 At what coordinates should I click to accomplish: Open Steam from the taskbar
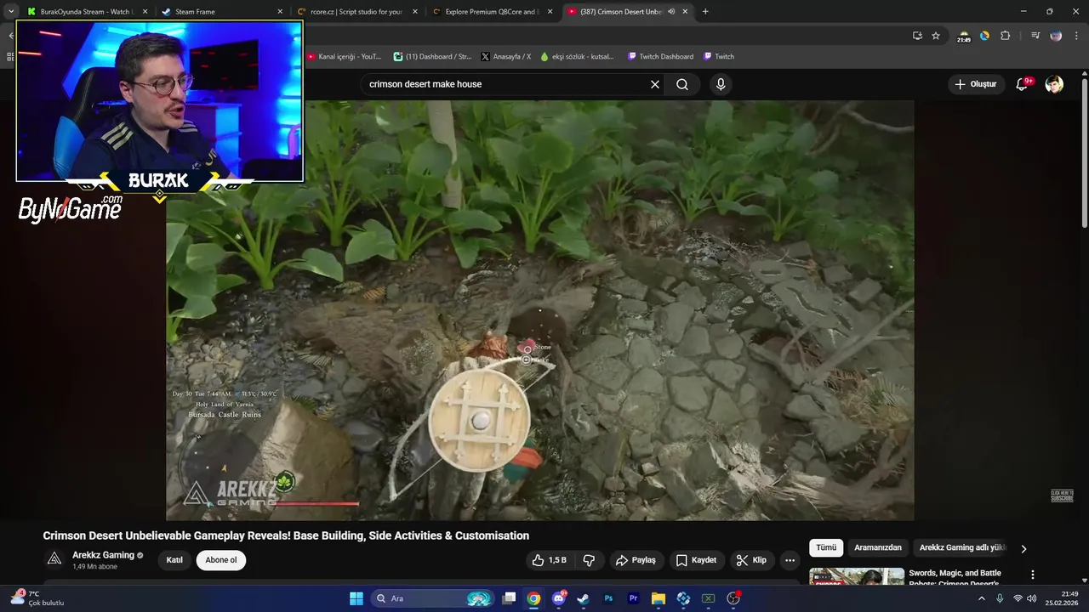coord(583,598)
